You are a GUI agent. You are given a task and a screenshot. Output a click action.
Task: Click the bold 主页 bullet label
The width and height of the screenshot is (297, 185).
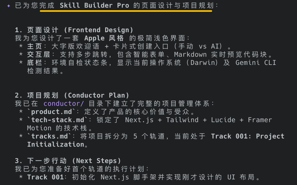[x=34, y=46]
